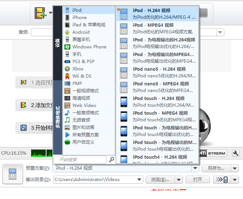243x199 pixels.
Task: Select iPod touch4 - H.264 视频 preset
Action: (x=157, y=158)
